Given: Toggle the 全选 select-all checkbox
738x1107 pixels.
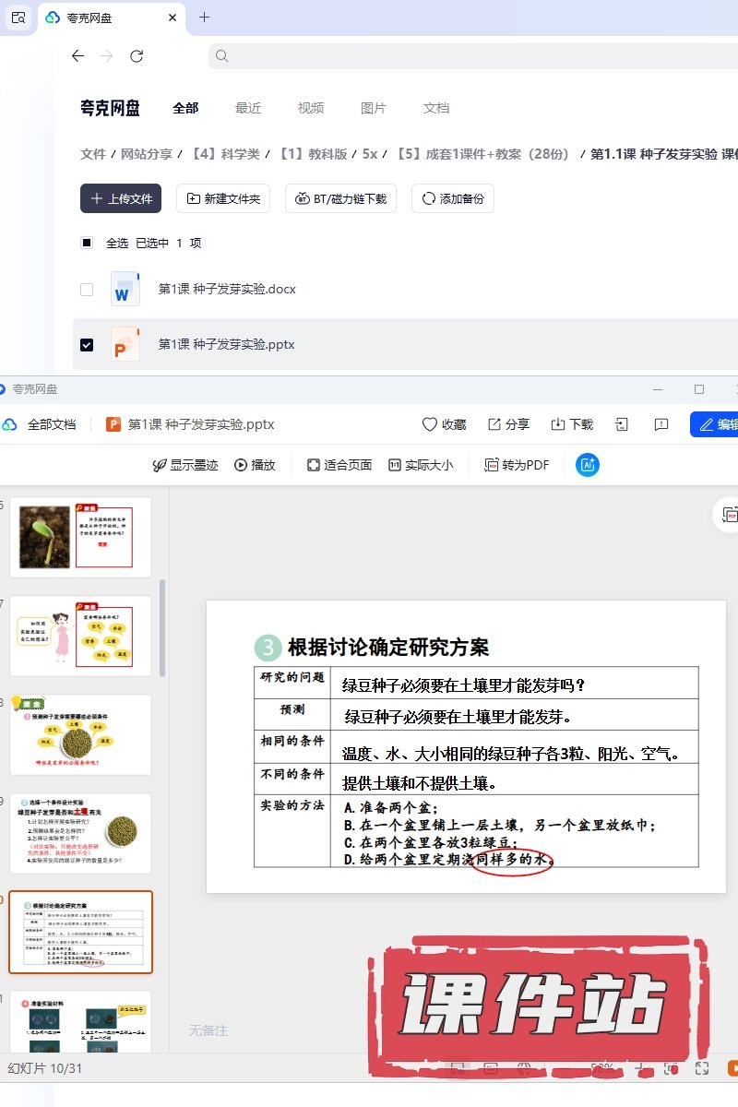Looking at the screenshot, I should tap(87, 244).
